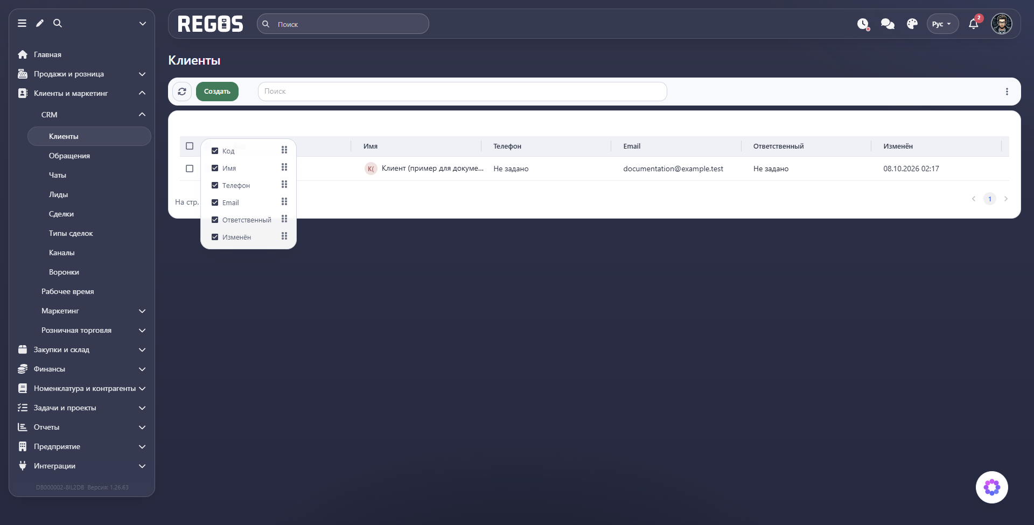The width and height of the screenshot is (1034, 525).
Task: Uncheck the Телефон column checkbox
Action: pos(215,185)
